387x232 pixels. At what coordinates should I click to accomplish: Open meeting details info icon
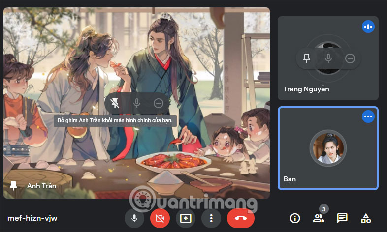coord(295,218)
